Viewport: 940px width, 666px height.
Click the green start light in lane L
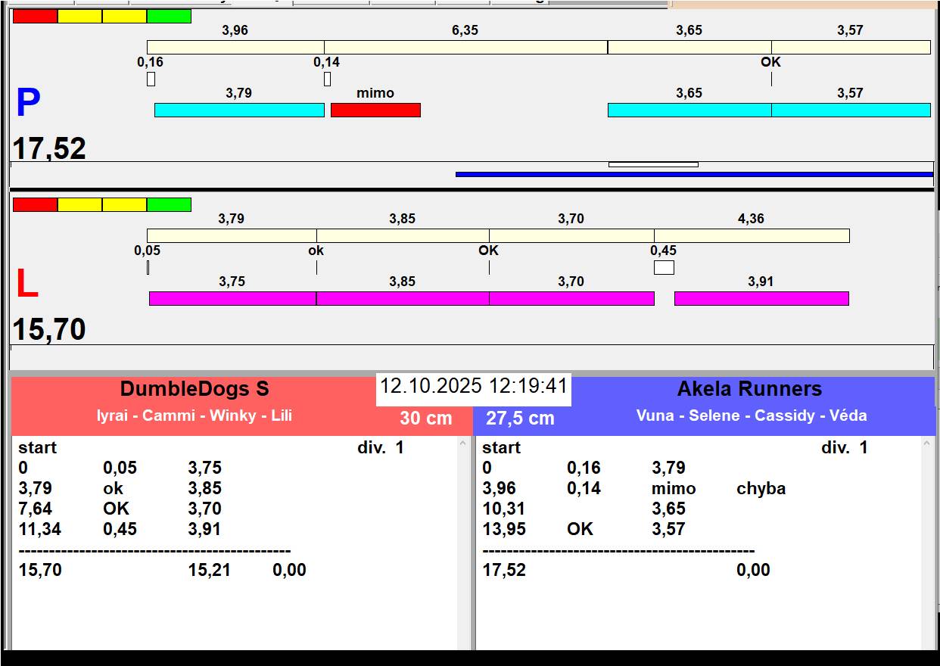coord(169,204)
